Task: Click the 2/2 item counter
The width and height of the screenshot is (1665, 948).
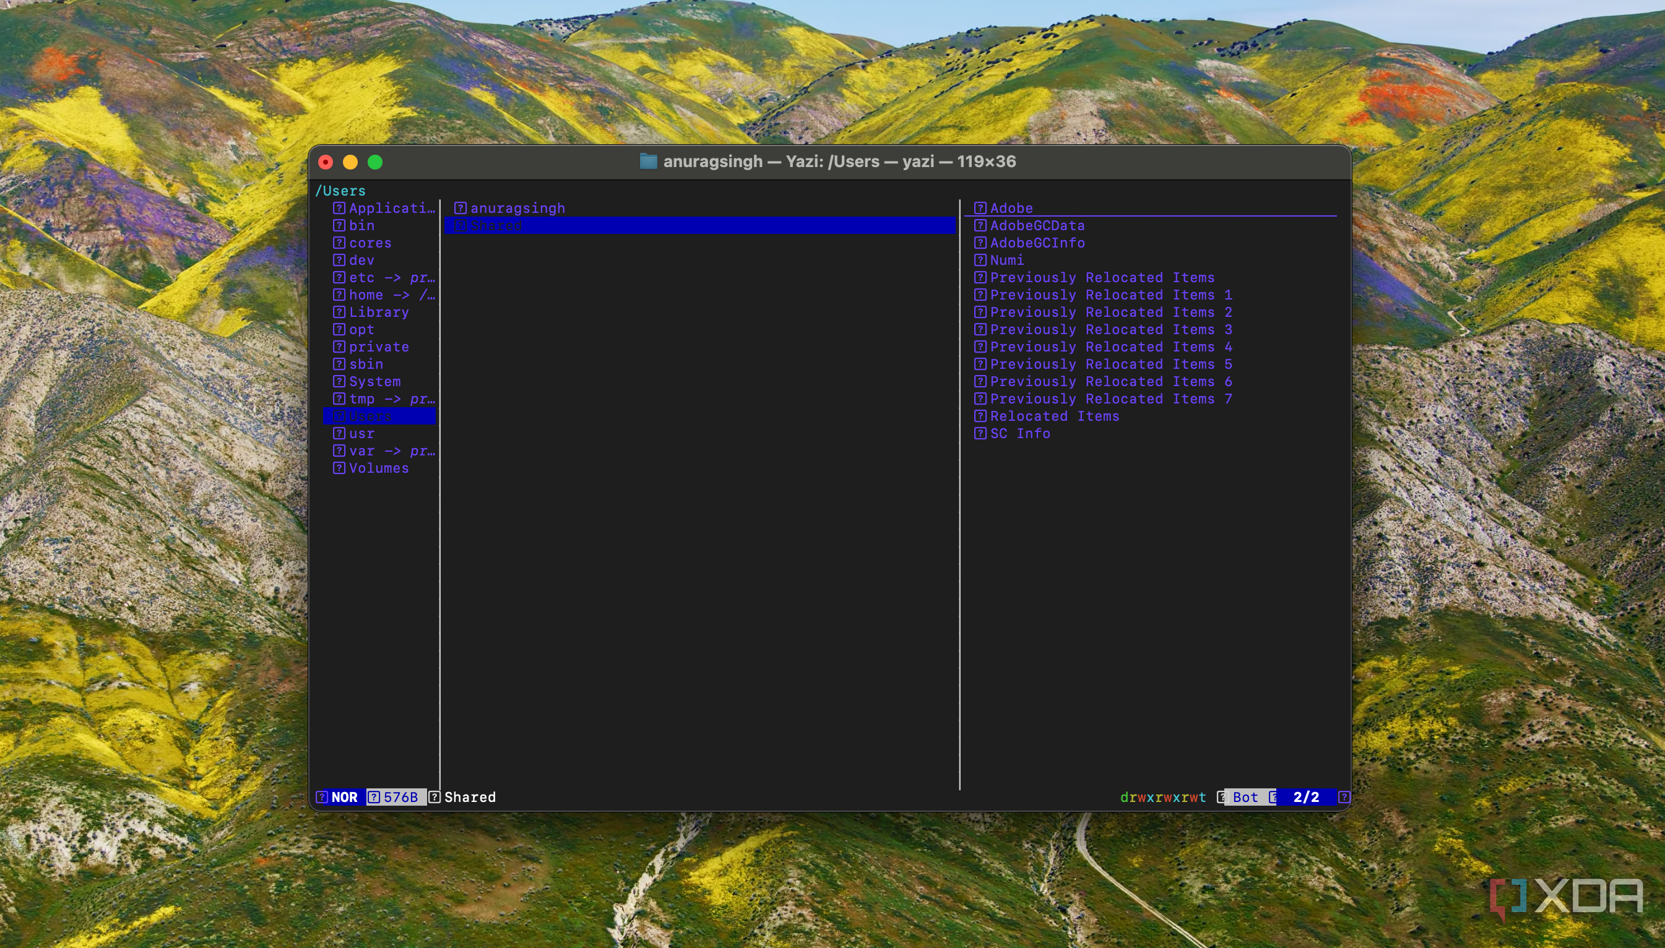Action: [x=1305, y=798]
